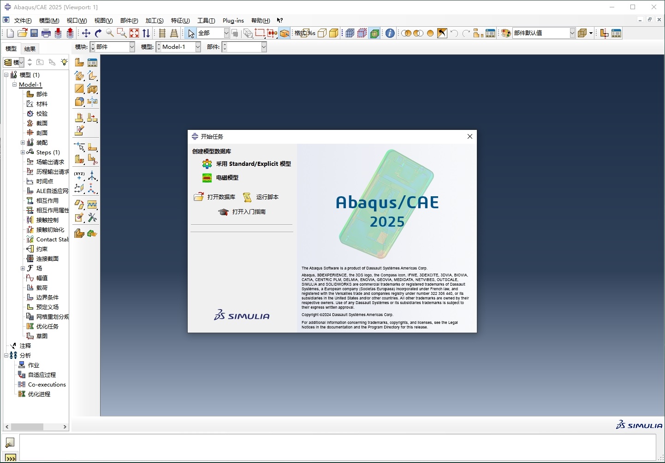Click the Pan View tool

click(86, 33)
